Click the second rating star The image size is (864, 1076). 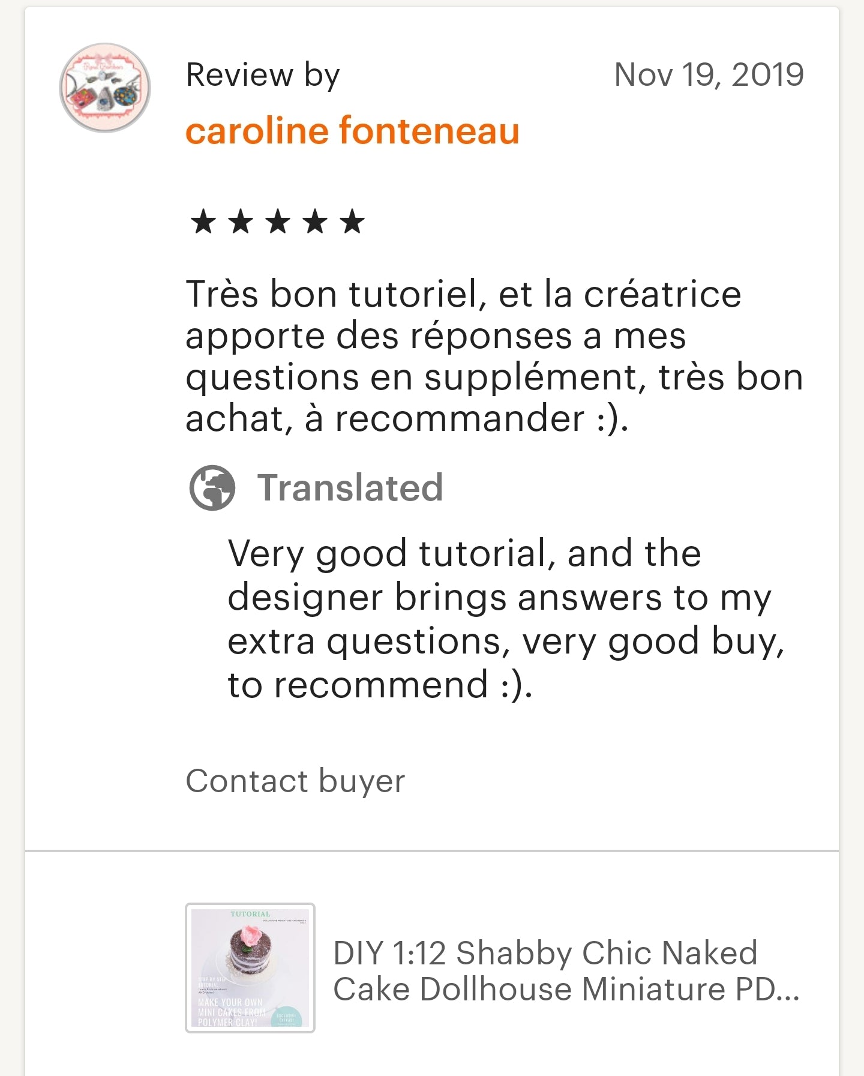coord(241,221)
